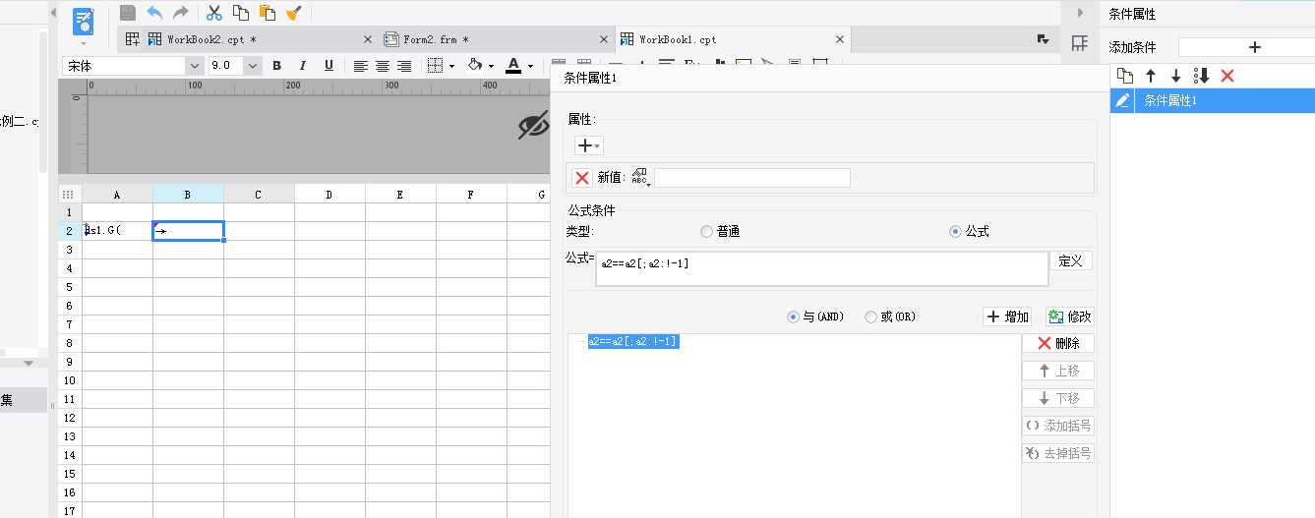Move condition down in right panel

pos(1175,76)
